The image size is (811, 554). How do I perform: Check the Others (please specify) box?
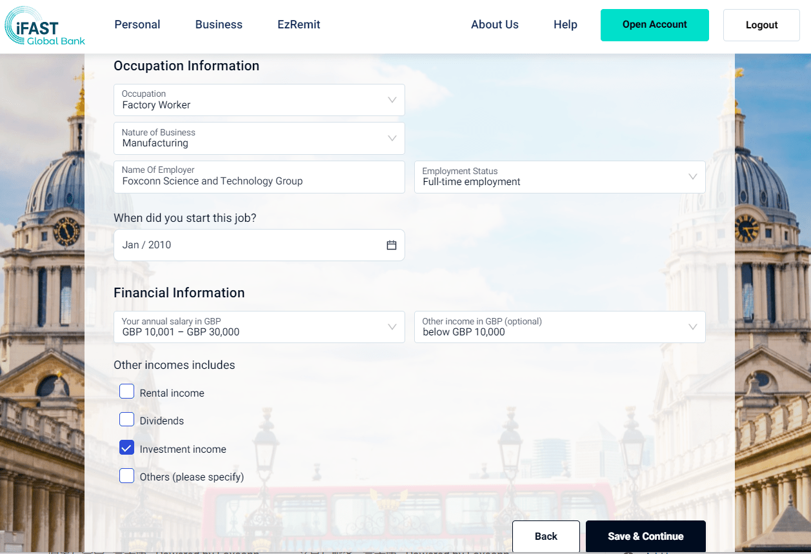pos(127,477)
